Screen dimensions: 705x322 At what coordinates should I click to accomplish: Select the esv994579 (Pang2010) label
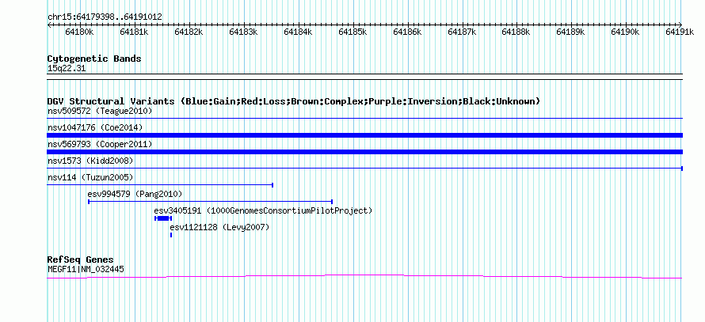coord(135,195)
